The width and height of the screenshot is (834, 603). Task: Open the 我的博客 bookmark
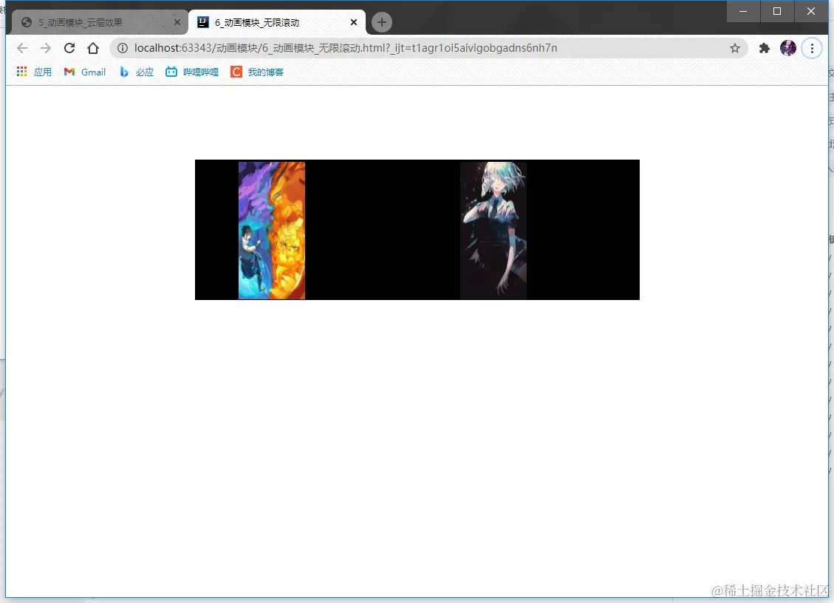[x=256, y=72]
